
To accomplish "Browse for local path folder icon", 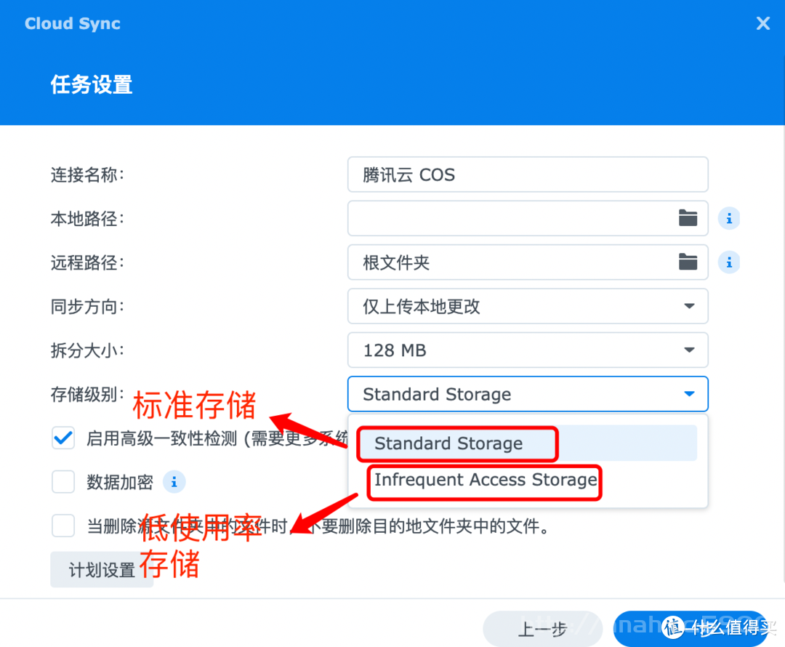I will pyautogui.click(x=688, y=218).
